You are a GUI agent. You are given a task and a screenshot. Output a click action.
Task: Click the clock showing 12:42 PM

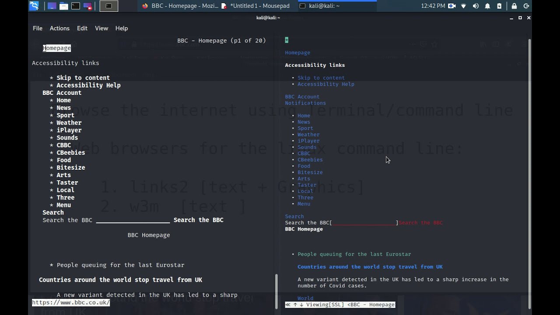pos(433,6)
